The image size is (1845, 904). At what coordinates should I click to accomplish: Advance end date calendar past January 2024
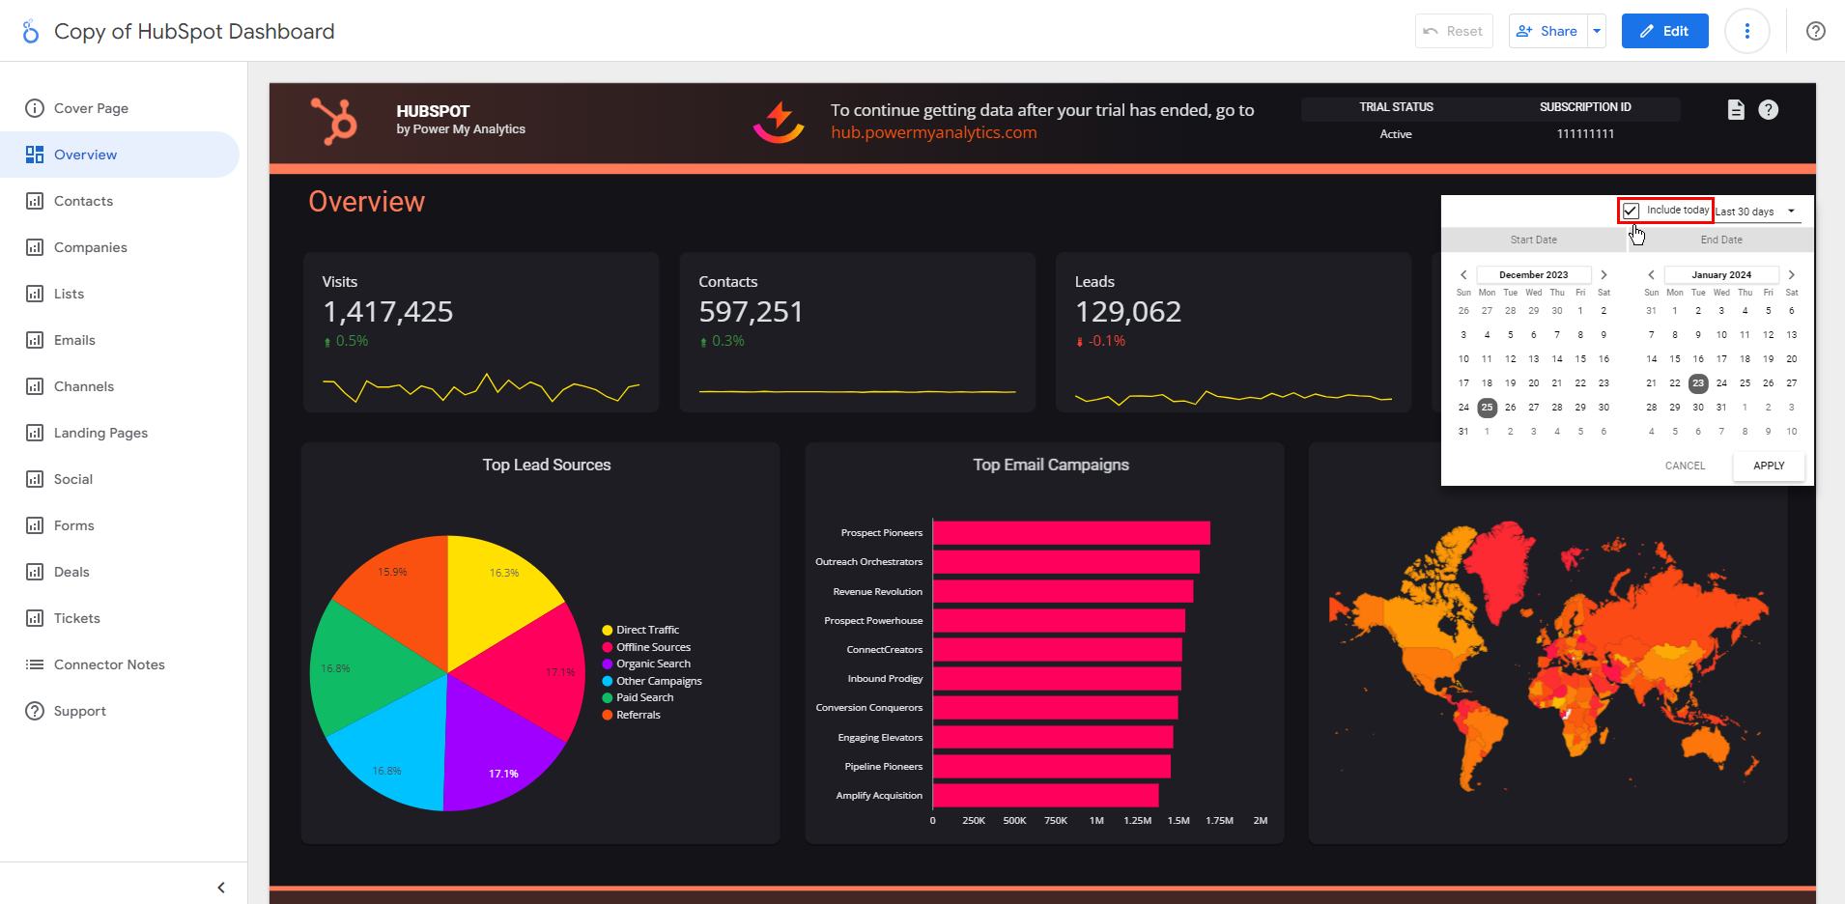tap(1791, 275)
